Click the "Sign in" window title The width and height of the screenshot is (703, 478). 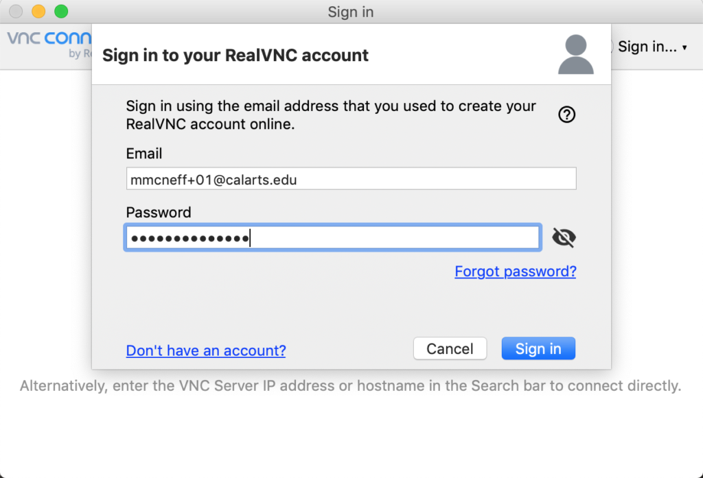pyautogui.click(x=351, y=12)
